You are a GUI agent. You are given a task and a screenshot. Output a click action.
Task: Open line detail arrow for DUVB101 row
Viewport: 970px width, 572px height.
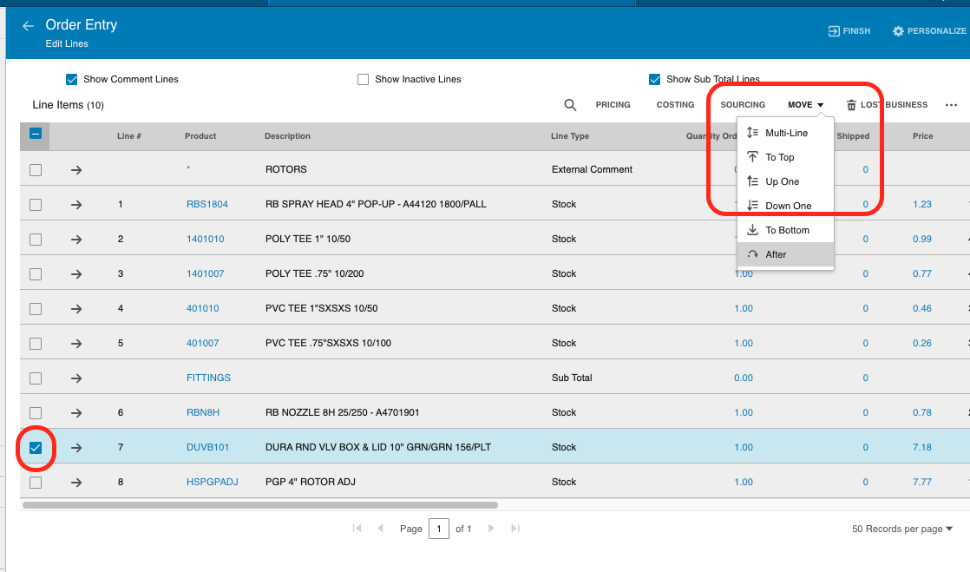coord(76,447)
